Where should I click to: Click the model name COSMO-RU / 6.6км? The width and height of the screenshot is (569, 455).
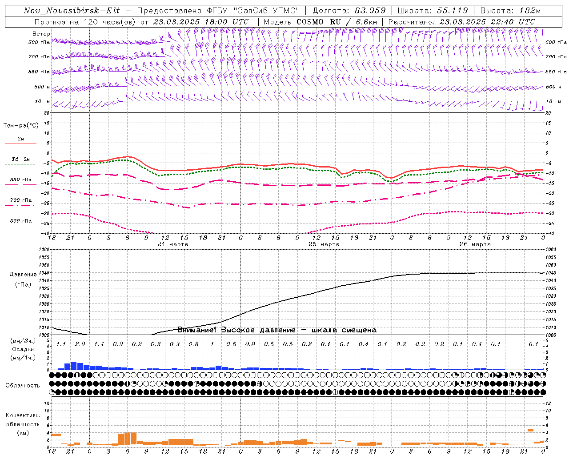(x=337, y=22)
